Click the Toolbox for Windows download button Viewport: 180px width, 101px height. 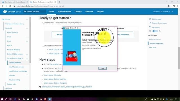125,35
